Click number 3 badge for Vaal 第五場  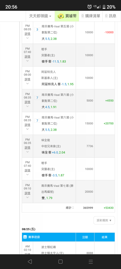point(37,30)
